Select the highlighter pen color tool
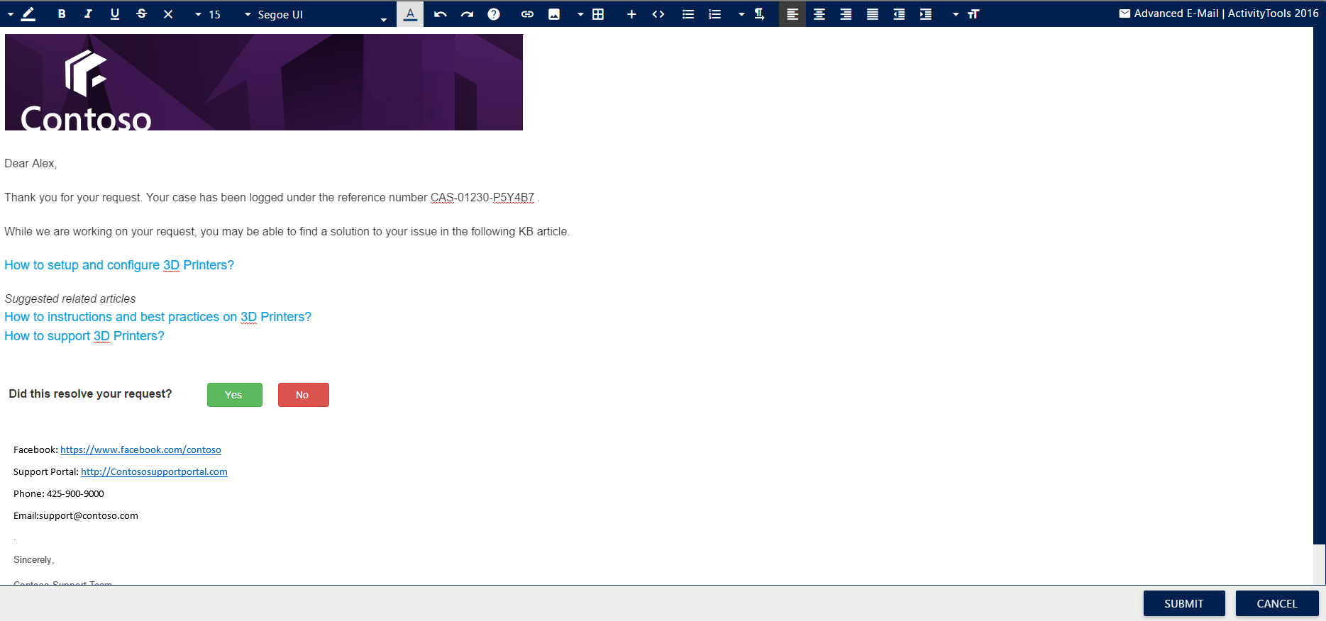1326x621 pixels. point(28,14)
